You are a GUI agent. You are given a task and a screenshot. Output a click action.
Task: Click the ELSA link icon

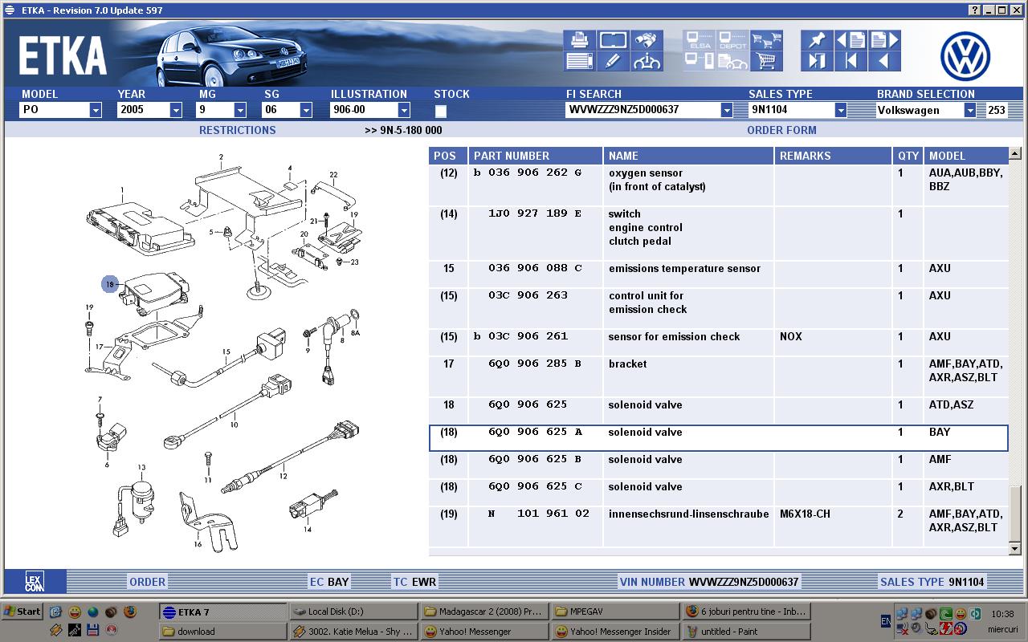(x=699, y=40)
